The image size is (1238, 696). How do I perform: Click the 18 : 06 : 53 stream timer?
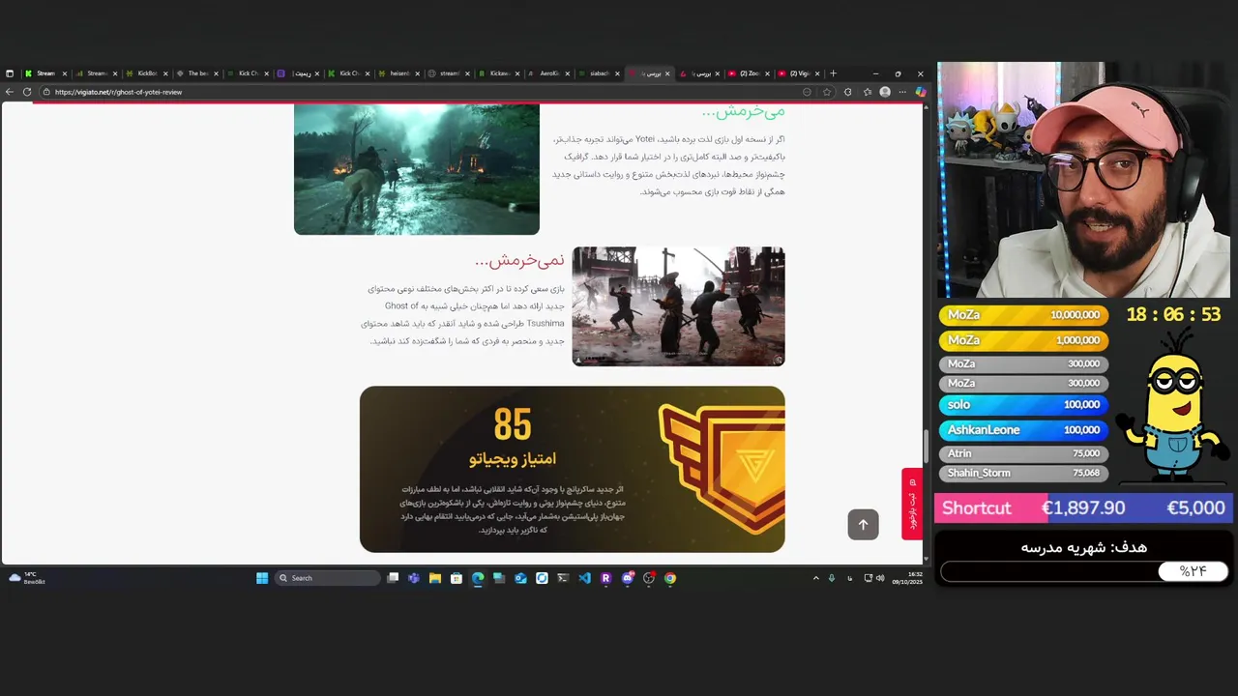[1173, 315]
